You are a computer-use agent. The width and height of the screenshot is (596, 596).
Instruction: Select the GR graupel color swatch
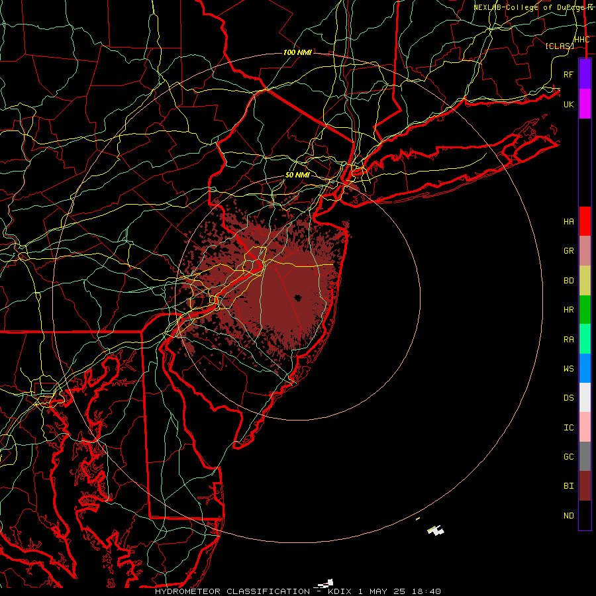(x=585, y=250)
